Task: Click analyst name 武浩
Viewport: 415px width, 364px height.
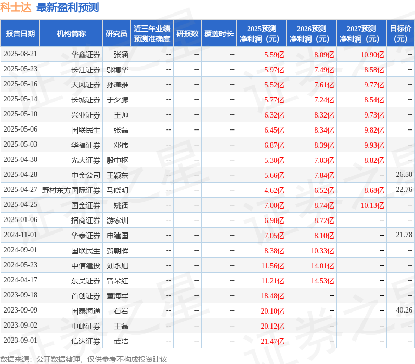Action: [x=121, y=342]
